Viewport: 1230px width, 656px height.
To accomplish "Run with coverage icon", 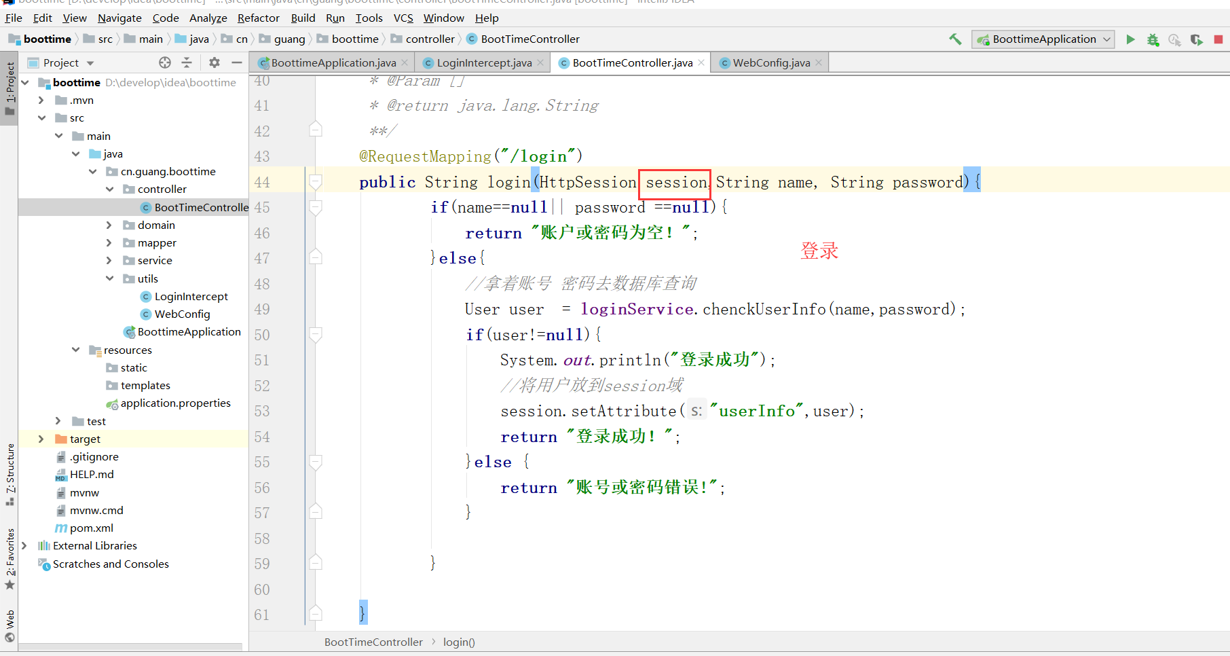I will point(1197,39).
